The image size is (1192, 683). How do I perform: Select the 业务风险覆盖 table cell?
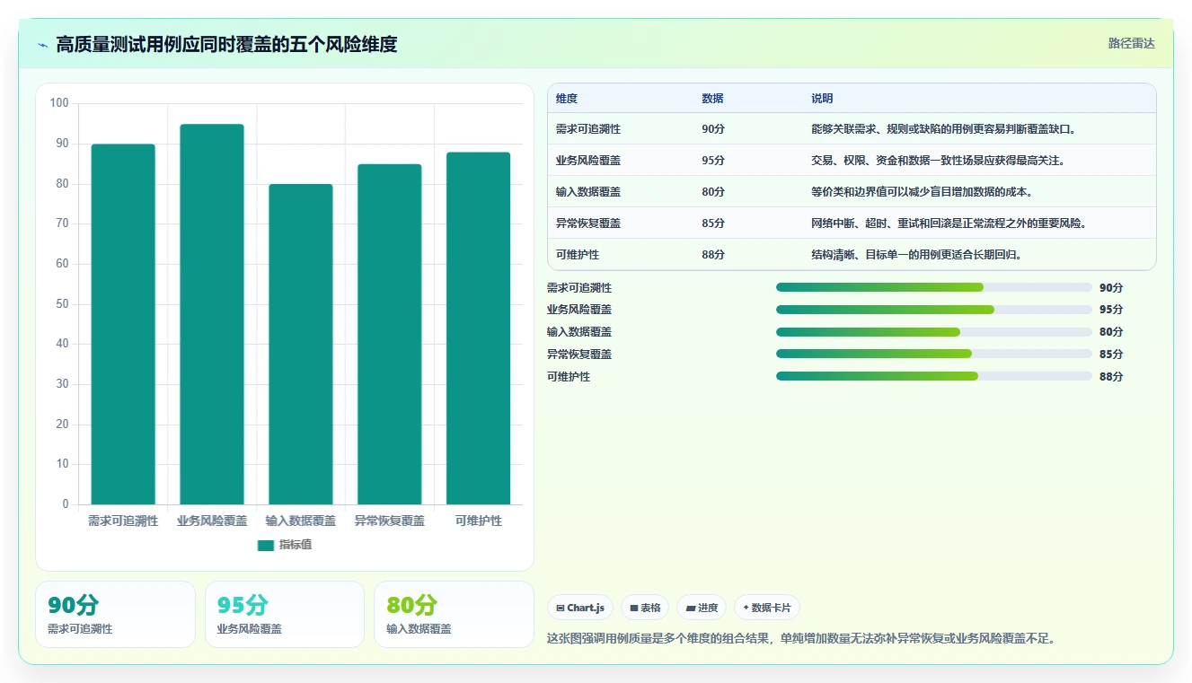point(588,161)
